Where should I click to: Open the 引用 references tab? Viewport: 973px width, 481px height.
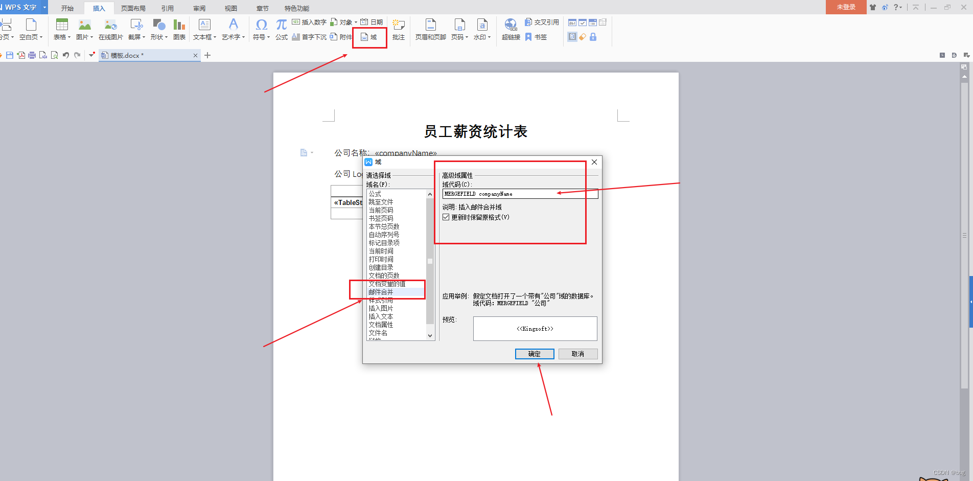click(x=168, y=9)
